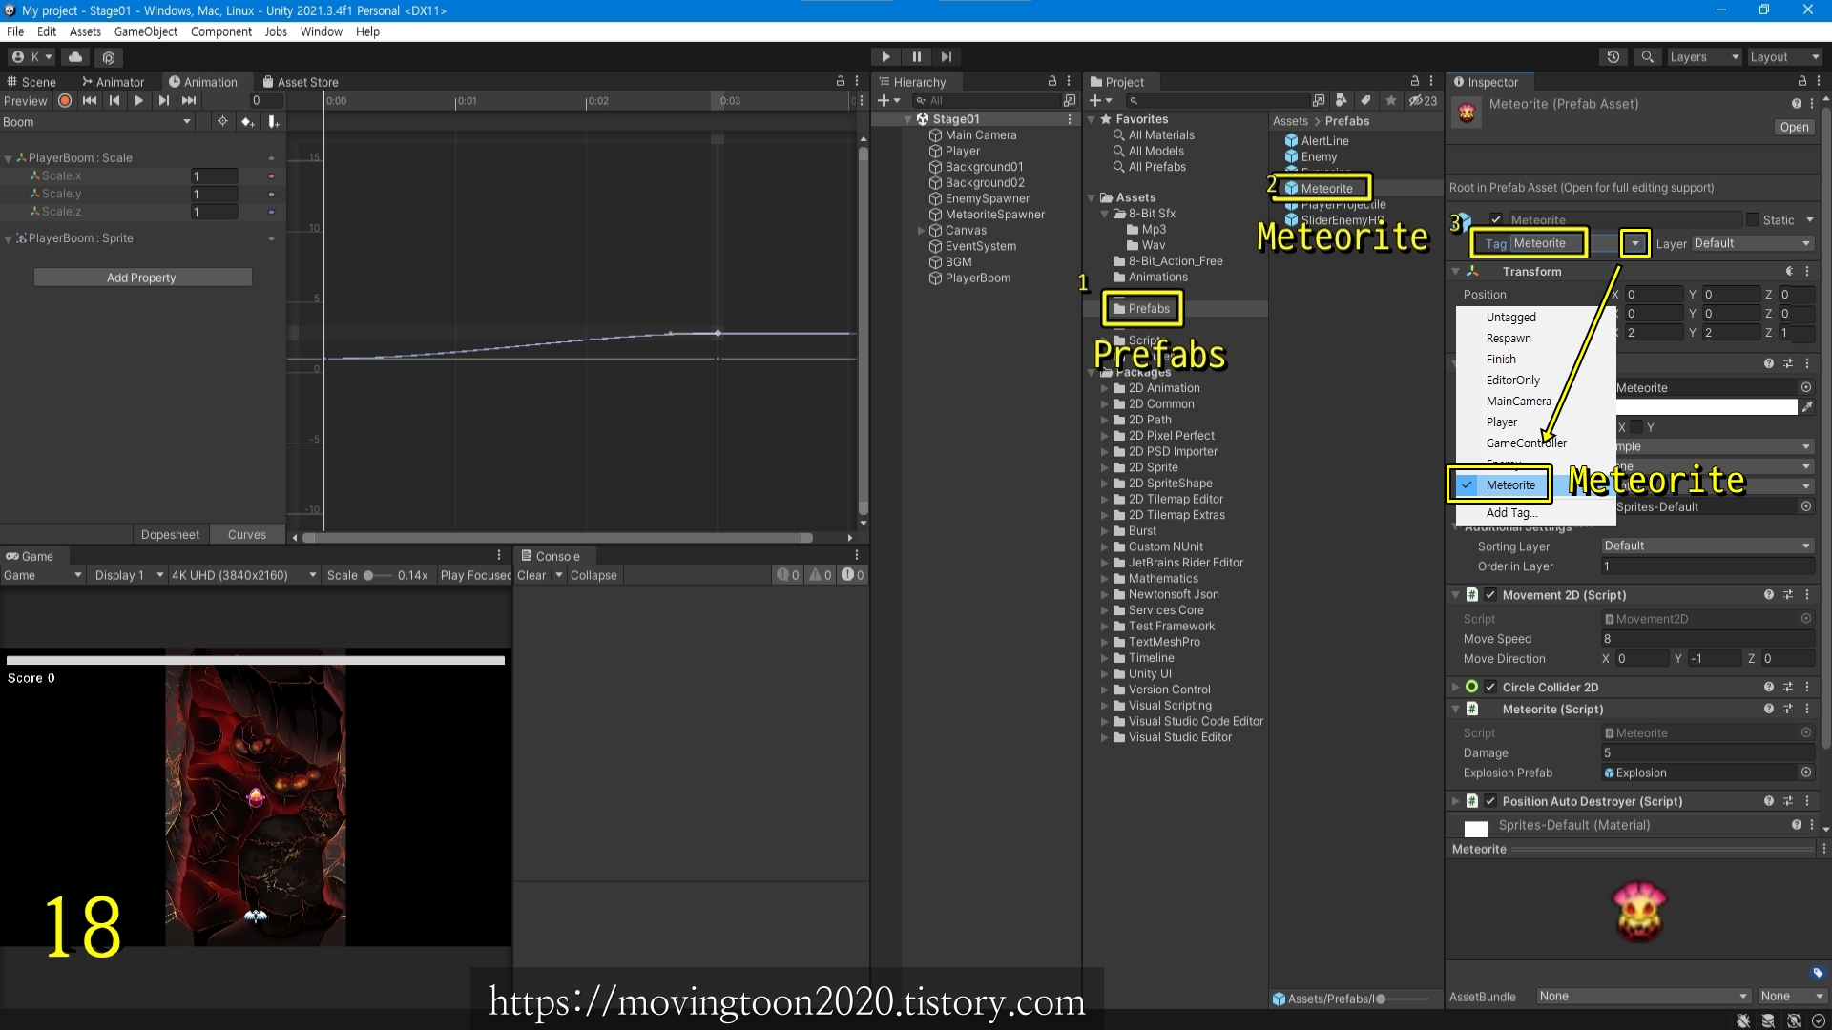
Task: Open the global search magnifier icon
Action: (1647, 57)
